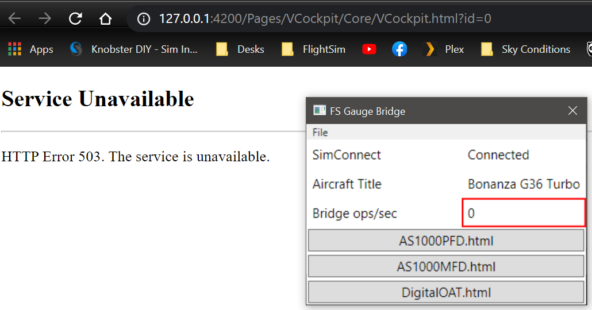592x310 pixels.
Task: Expand the Desks bookmark folder
Action: (x=240, y=49)
